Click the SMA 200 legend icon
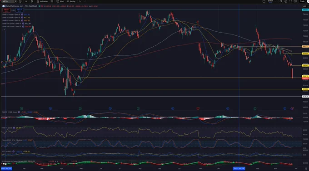This screenshot has height=171, width=309. (x=23, y=26)
